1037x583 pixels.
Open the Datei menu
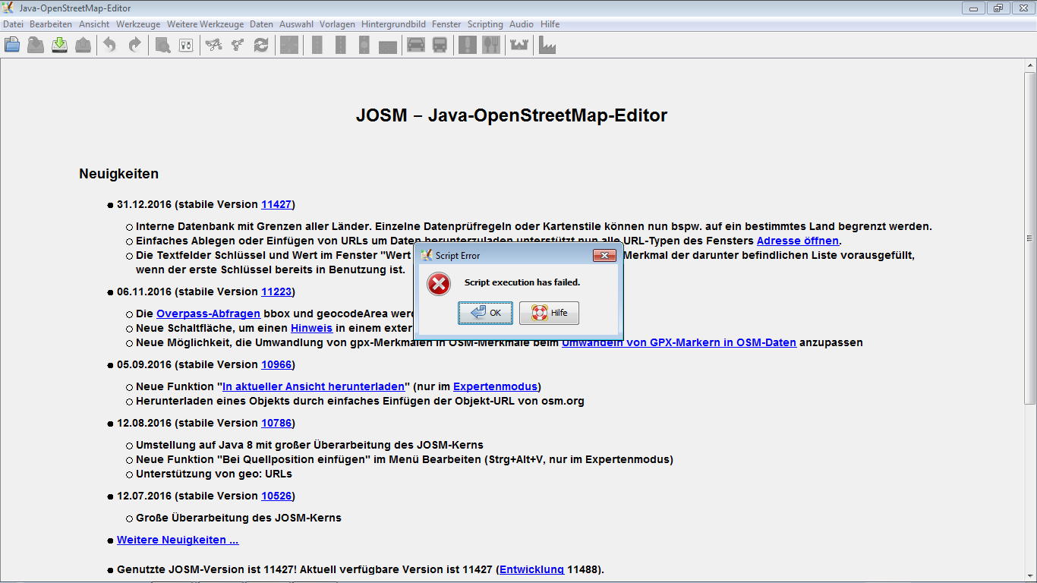pyautogui.click(x=13, y=24)
